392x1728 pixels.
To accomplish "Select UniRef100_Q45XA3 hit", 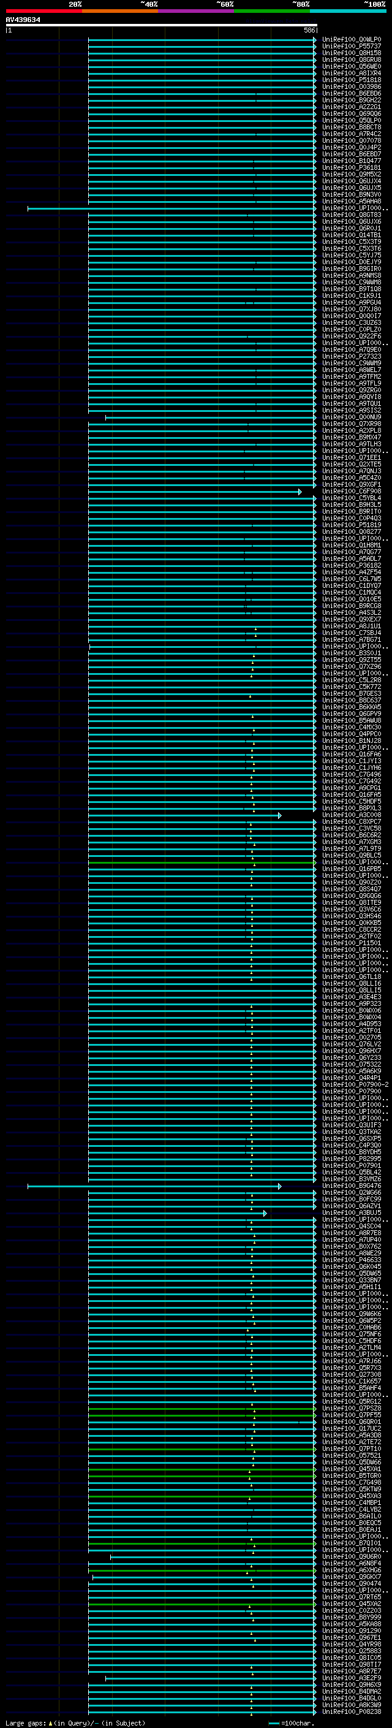I will click(351, 1496).
